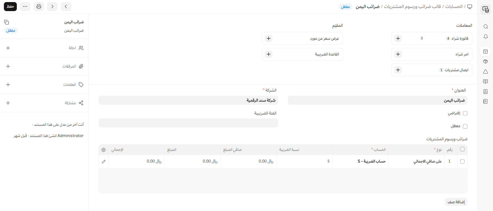Click the حفظ save button
Screen dimensions: 493x211
(x=10, y=6)
